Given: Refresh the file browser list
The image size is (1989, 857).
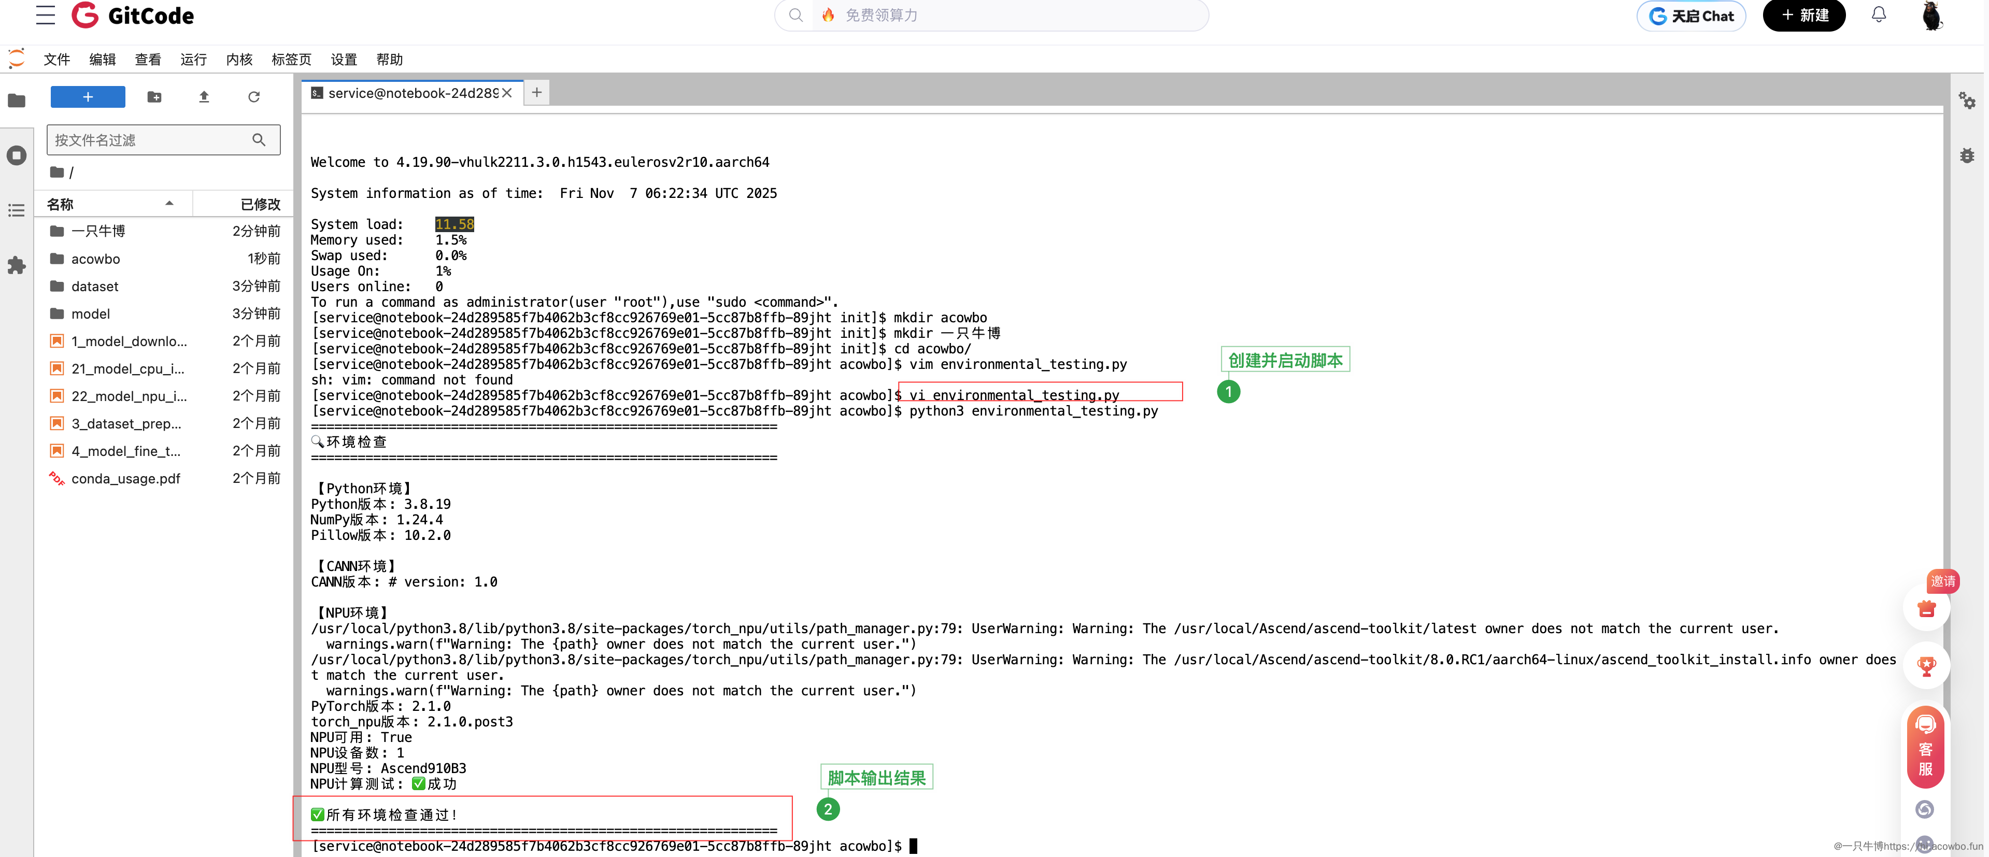Looking at the screenshot, I should click(253, 97).
